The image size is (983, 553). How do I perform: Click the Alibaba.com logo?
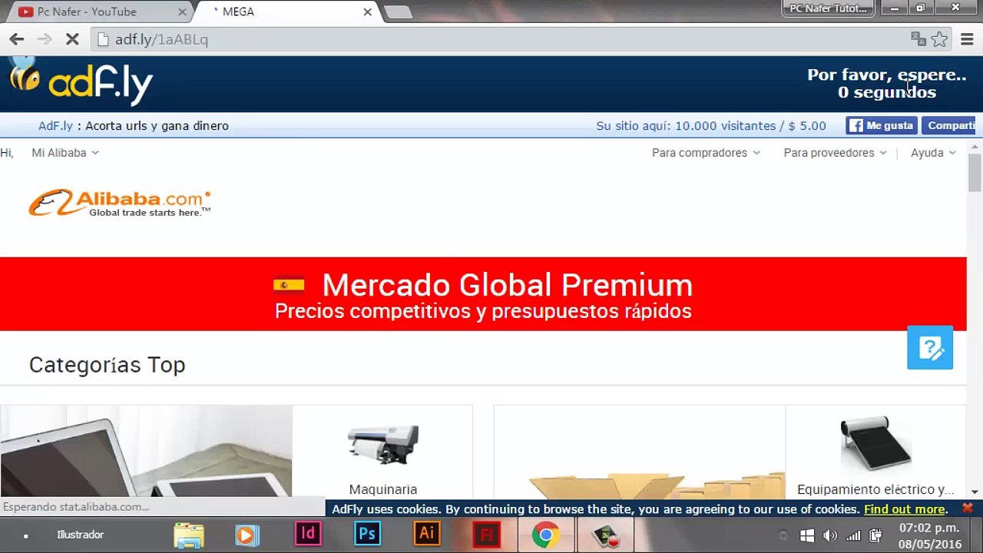point(120,203)
